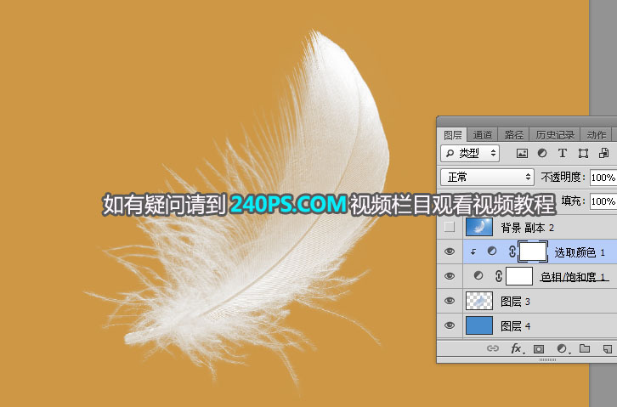The width and height of the screenshot is (617, 407).
Task: Create a new layer icon
Action: click(608, 348)
